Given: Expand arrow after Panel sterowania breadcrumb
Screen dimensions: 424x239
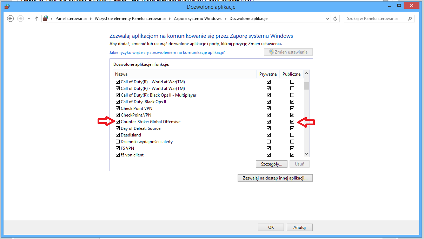Looking at the screenshot, I should tap(91, 19).
